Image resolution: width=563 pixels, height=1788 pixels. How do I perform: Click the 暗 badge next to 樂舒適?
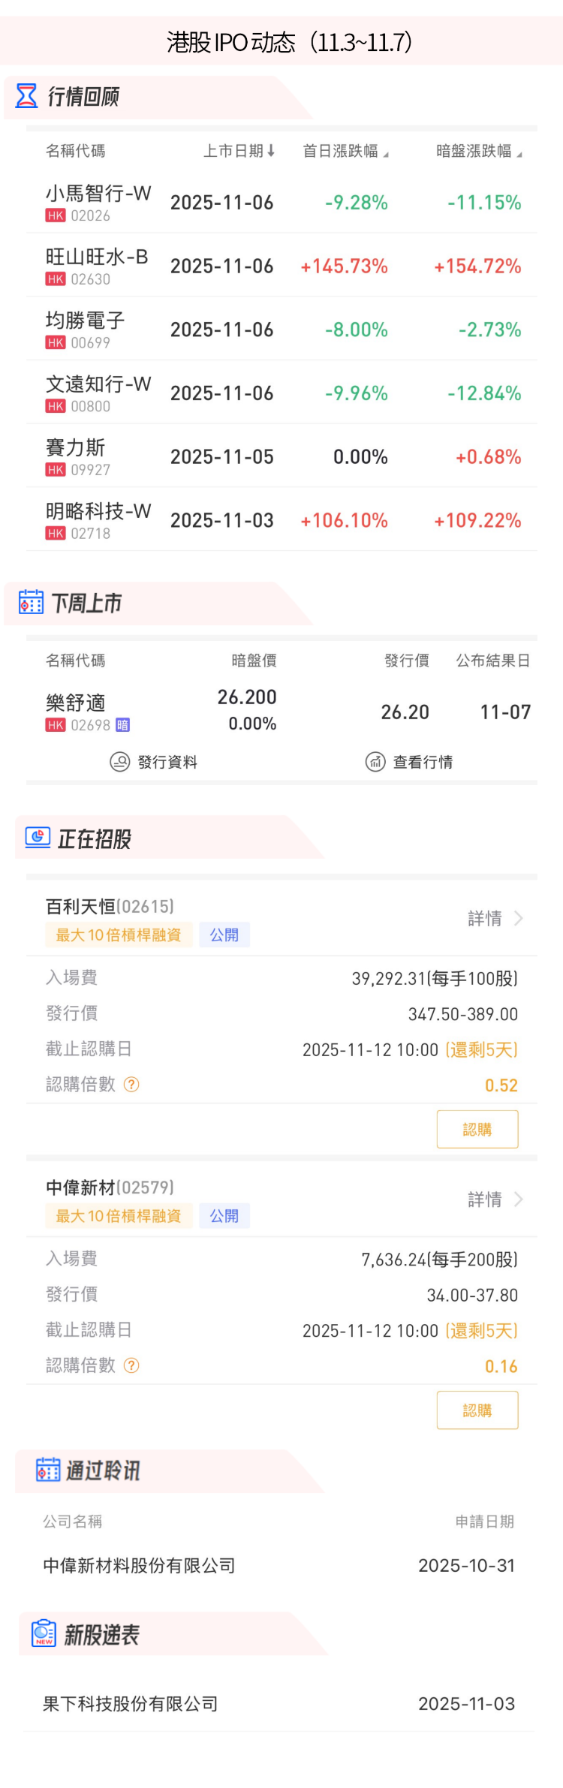(122, 725)
